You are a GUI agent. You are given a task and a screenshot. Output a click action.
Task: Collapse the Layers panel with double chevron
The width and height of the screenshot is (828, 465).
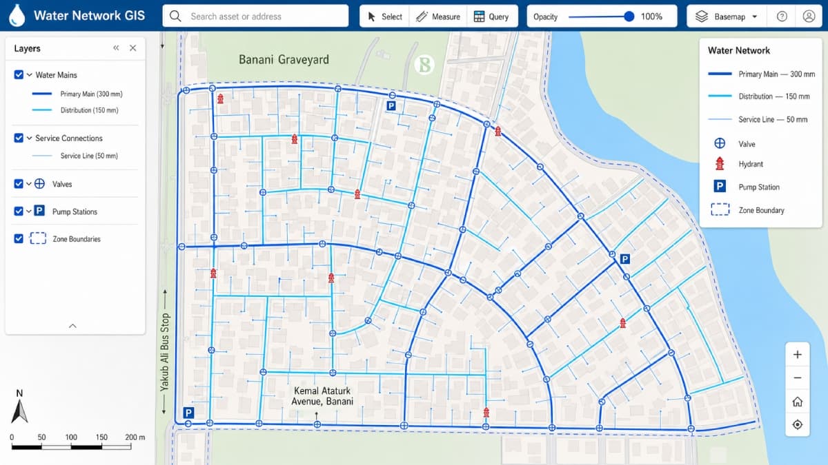(116, 48)
